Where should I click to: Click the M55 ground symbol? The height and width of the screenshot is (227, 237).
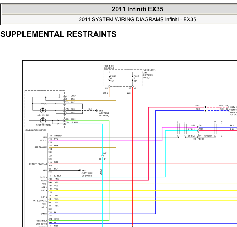80,171
